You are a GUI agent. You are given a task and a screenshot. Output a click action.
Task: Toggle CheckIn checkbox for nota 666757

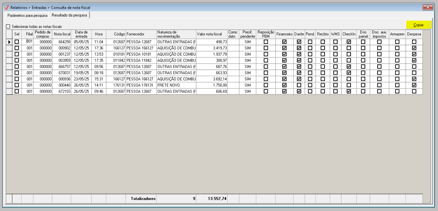(x=349, y=67)
